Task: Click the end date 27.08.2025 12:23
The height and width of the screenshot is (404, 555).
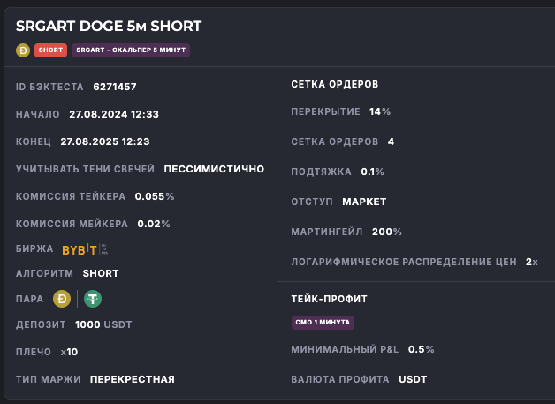Action: point(105,141)
